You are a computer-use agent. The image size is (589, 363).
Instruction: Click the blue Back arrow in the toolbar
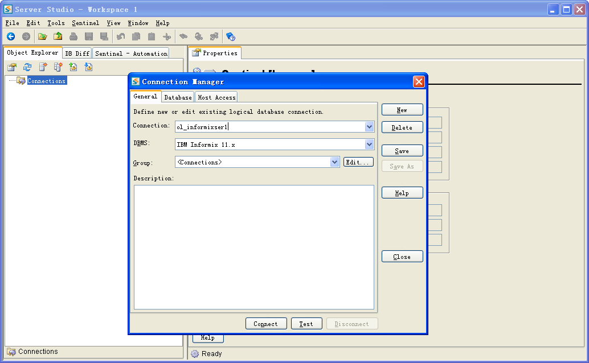coord(11,36)
